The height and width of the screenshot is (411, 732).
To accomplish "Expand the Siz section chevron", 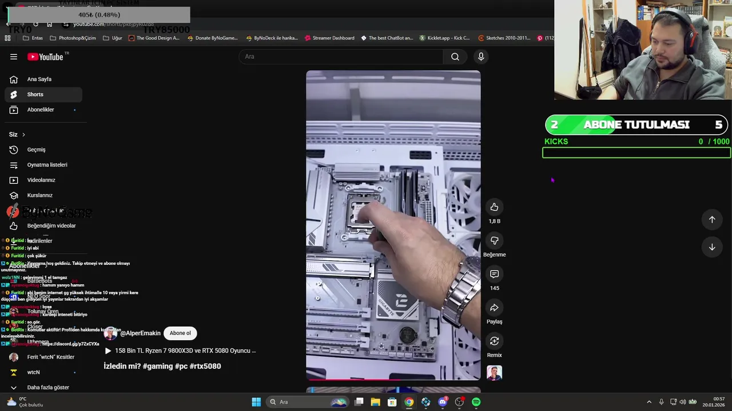I will tap(23, 135).
